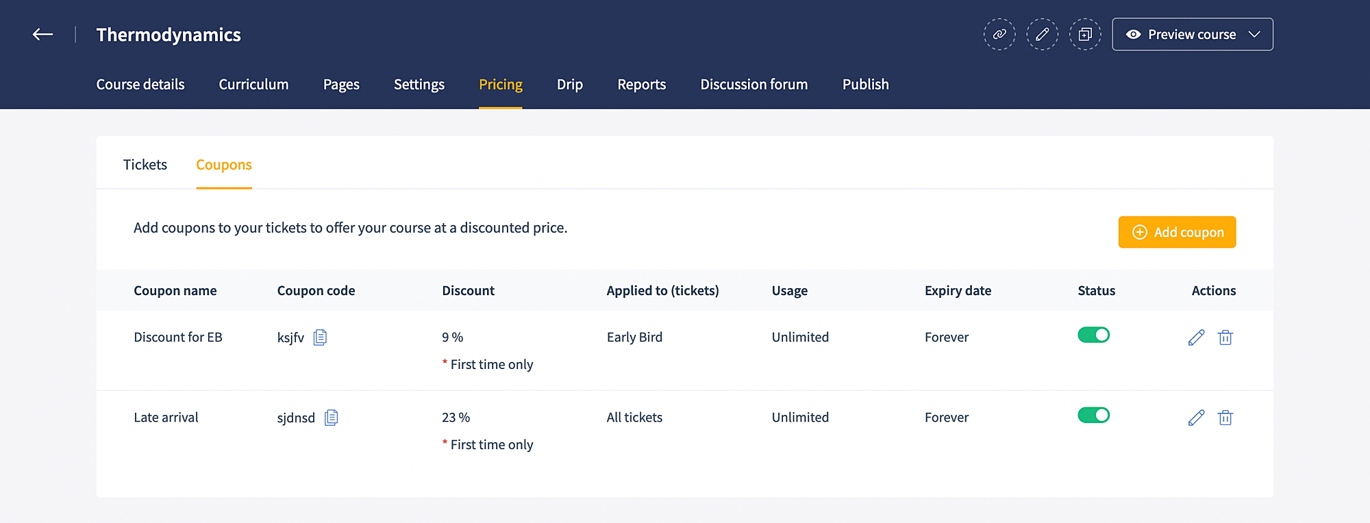Disable the Discount for EB coupon status
Image resolution: width=1370 pixels, height=523 pixels.
pos(1093,335)
